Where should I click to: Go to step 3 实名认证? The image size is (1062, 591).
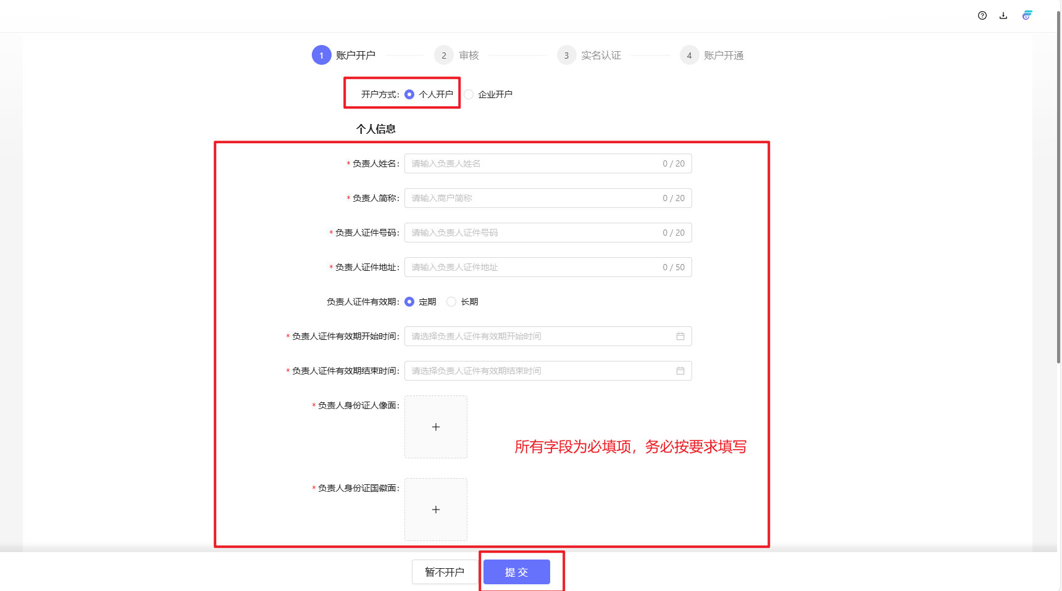coord(566,56)
